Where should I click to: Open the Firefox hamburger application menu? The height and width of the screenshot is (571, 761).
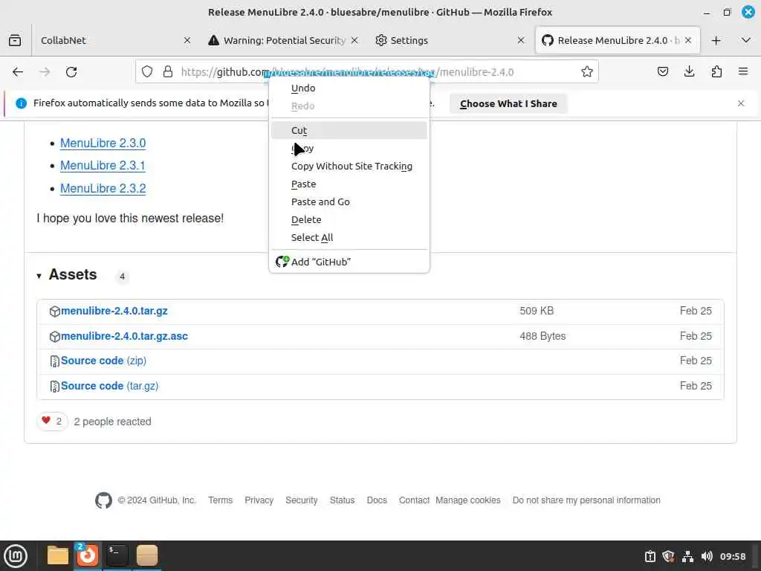point(743,72)
